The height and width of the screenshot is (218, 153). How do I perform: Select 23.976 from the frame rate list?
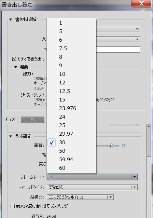71,108
